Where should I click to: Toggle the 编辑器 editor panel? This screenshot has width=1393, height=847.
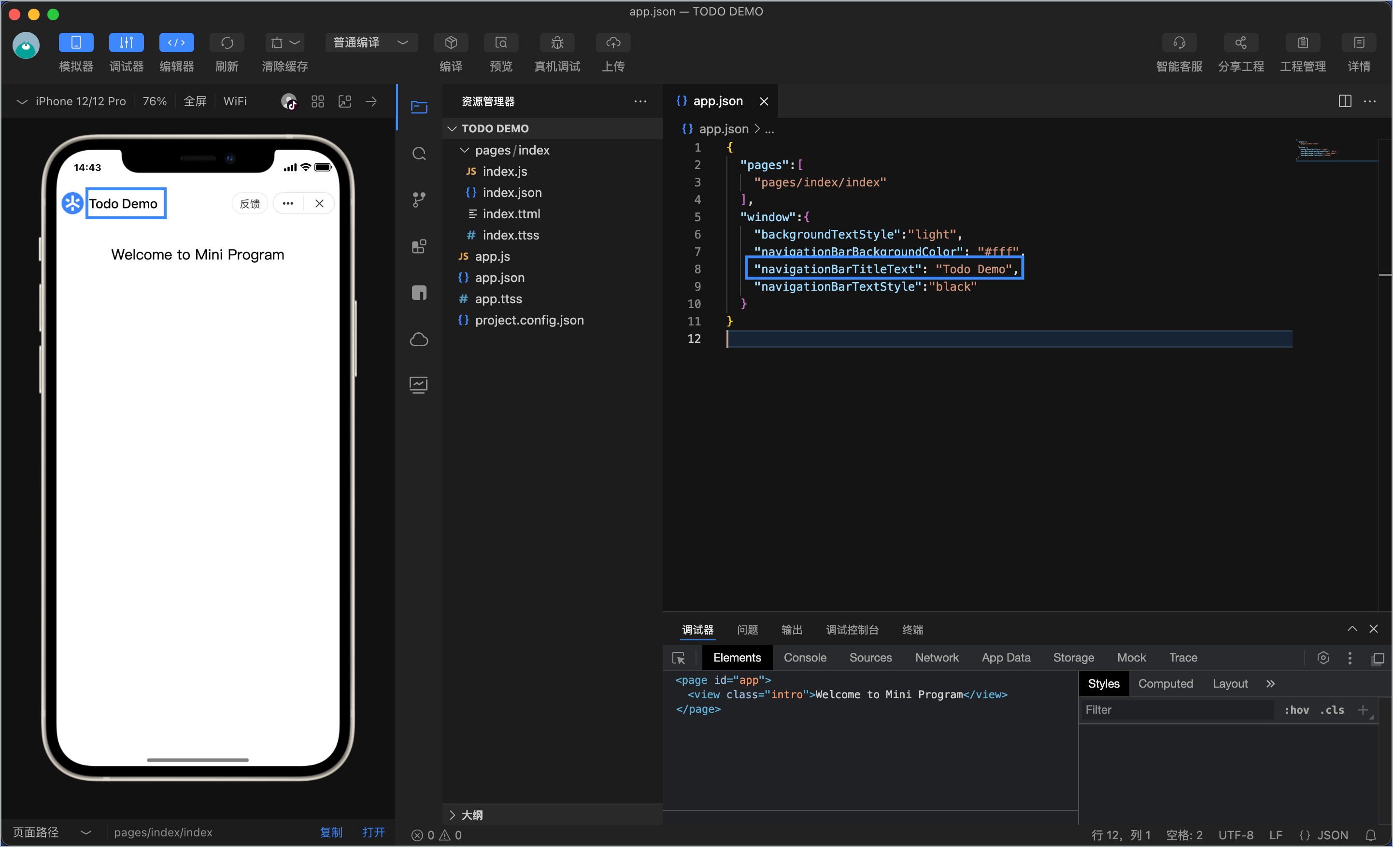(x=176, y=42)
